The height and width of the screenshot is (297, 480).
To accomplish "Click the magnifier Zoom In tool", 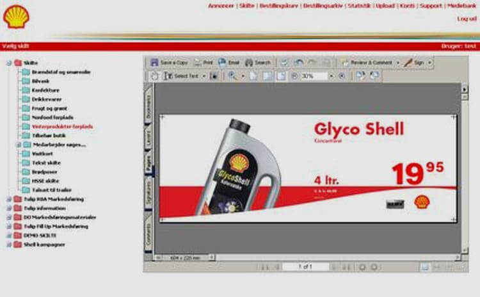I will (x=232, y=76).
